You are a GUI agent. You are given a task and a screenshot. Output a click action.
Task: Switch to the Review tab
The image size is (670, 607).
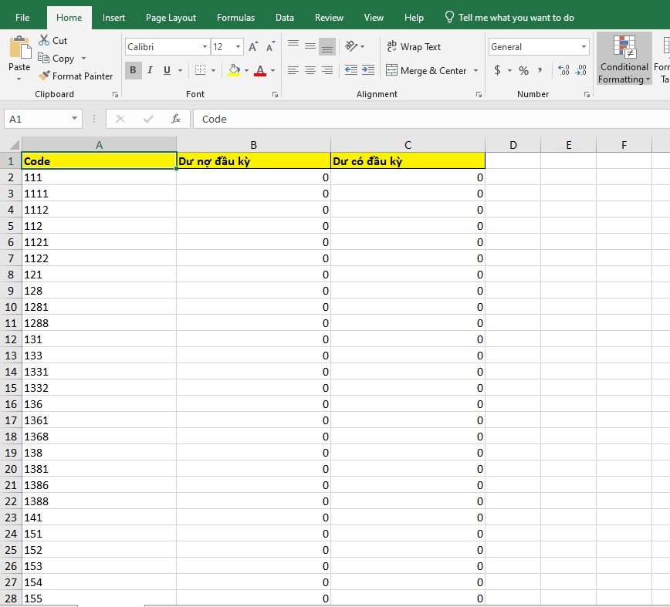(x=329, y=18)
